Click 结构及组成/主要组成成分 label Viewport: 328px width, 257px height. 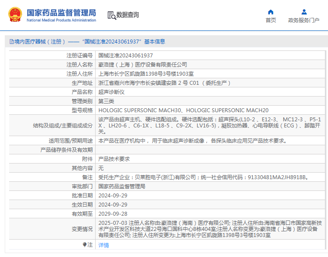pyautogui.click(x=63, y=126)
